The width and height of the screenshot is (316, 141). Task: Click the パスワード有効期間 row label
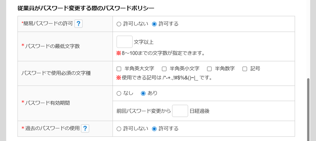(46, 103)
